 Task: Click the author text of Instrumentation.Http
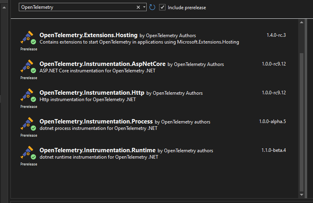(174, 93)
